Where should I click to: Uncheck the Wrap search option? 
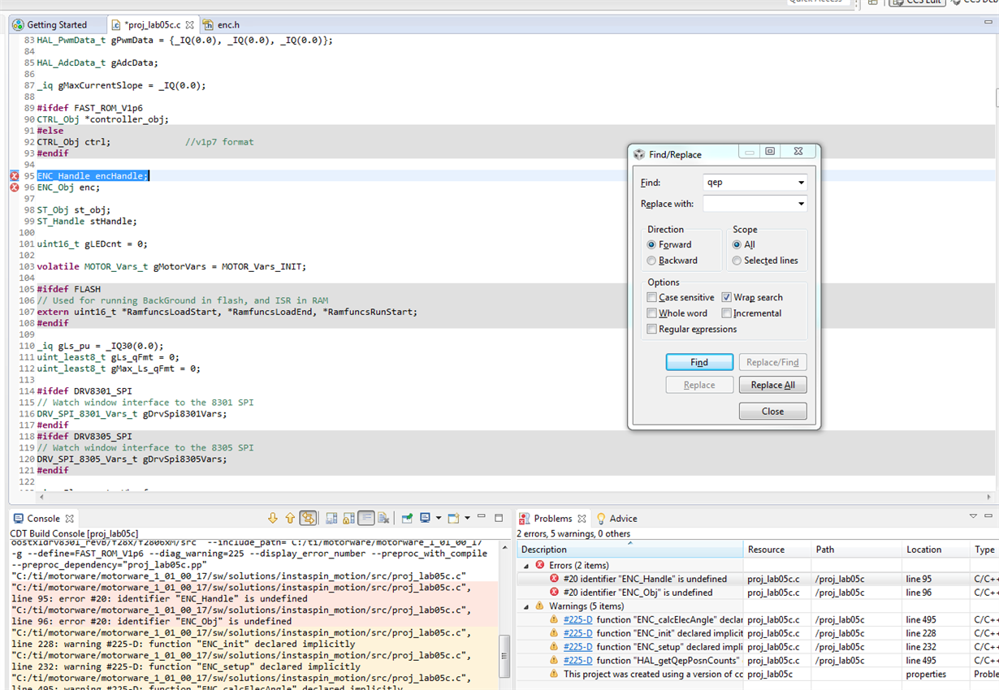727,298
